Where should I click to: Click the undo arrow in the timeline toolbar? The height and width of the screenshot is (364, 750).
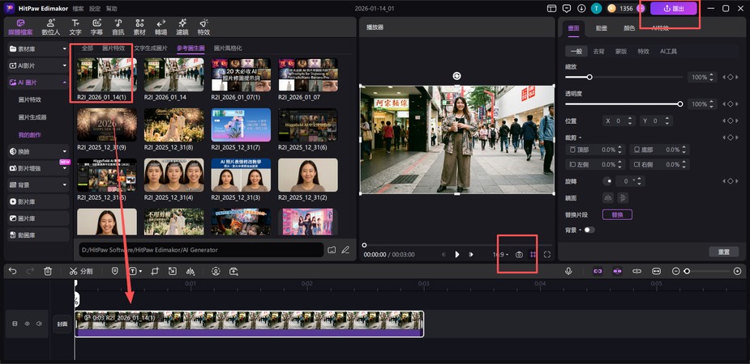click(x=12, y=271)
